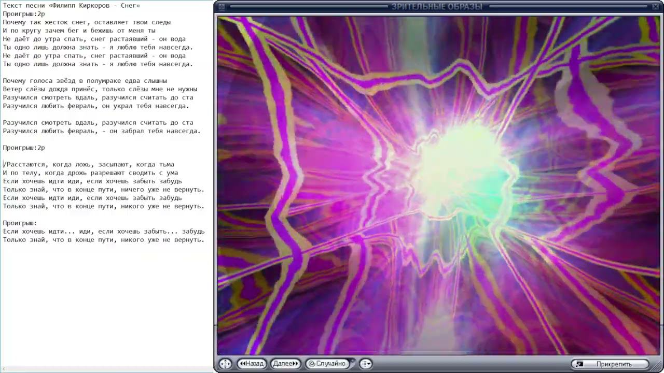Screen dimensions: 664x373
Task: Click the first line "Проигрыш:2р" in the lyrics
Action: pos(24,14)
